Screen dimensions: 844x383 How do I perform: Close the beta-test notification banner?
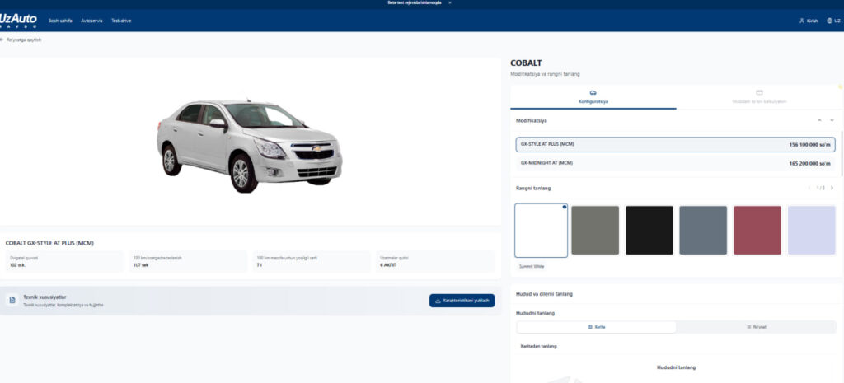pyautogui.click(x=449, y=3)
